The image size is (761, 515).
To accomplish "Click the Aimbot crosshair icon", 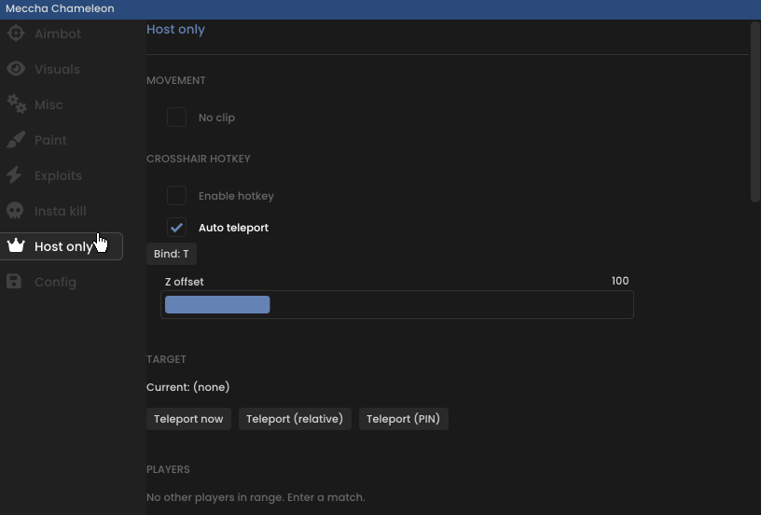I will 16,33.
